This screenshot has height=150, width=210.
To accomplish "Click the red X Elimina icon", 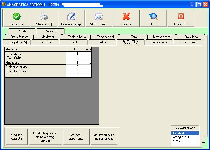I will coord(126,16).
